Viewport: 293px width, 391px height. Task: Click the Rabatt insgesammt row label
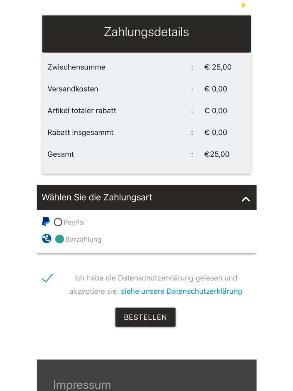[80, 132]
